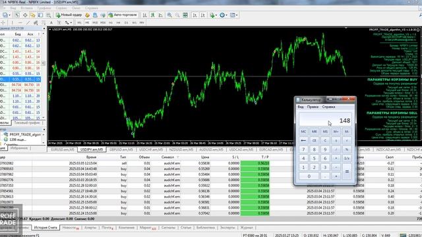This screenshot has width=422, height=237.
Task: Open the EURUSD.em,M5 chart tab
Action: (63, 149)
